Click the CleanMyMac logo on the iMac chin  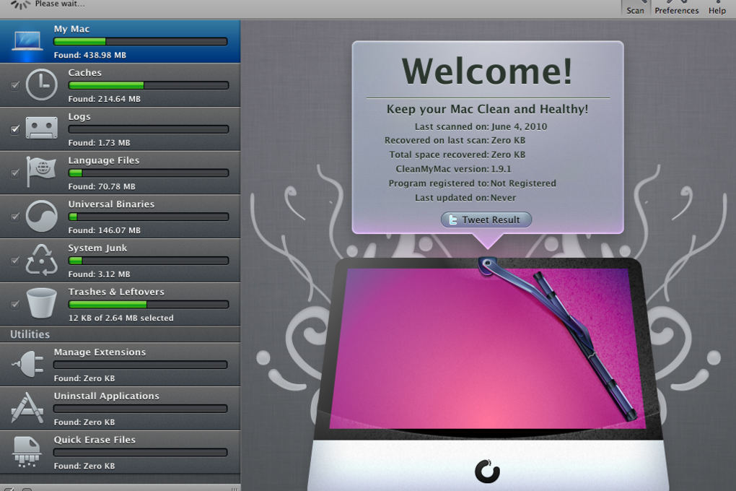[x=487, y=472]
